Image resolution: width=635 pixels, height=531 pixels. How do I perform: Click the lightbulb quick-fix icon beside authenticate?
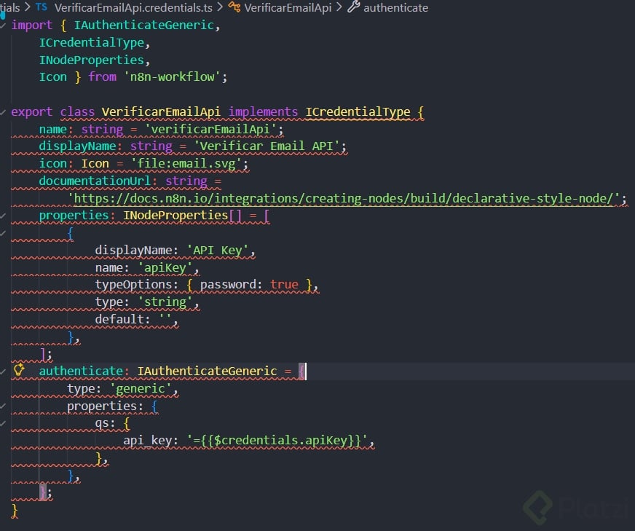[19, 370]
